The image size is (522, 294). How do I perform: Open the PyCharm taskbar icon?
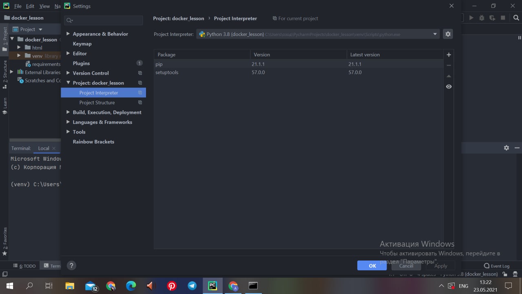click(x=212, y=286)
